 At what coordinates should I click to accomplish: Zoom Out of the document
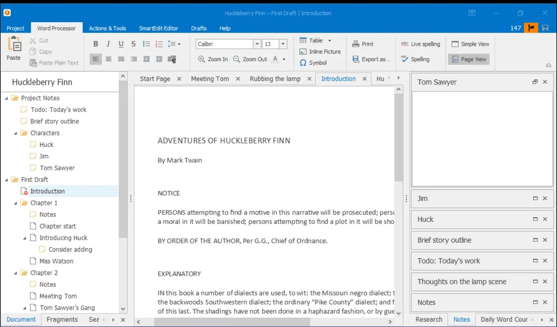click(x=250, y=59)
